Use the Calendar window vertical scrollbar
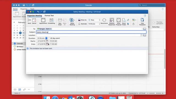Viewport: 176px width, 99px height. click(165, 59)
